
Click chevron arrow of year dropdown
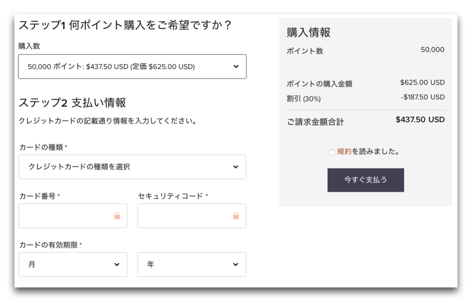(236, 265)
